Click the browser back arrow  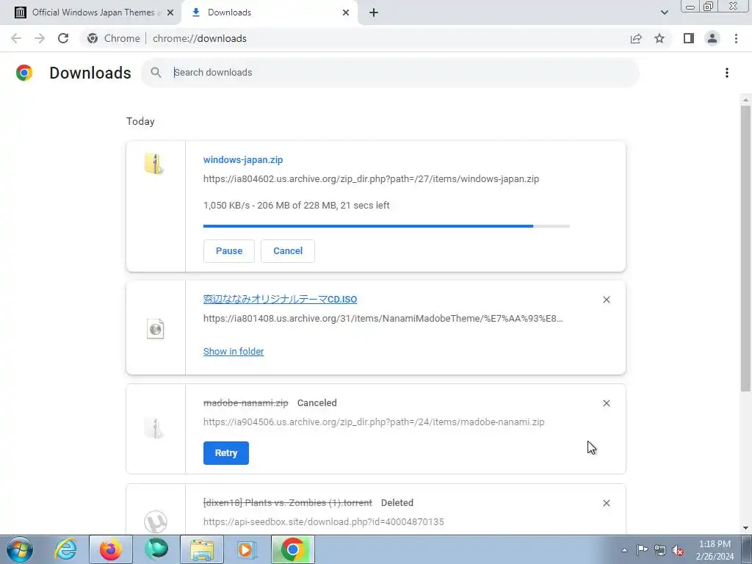coord(16,38)
